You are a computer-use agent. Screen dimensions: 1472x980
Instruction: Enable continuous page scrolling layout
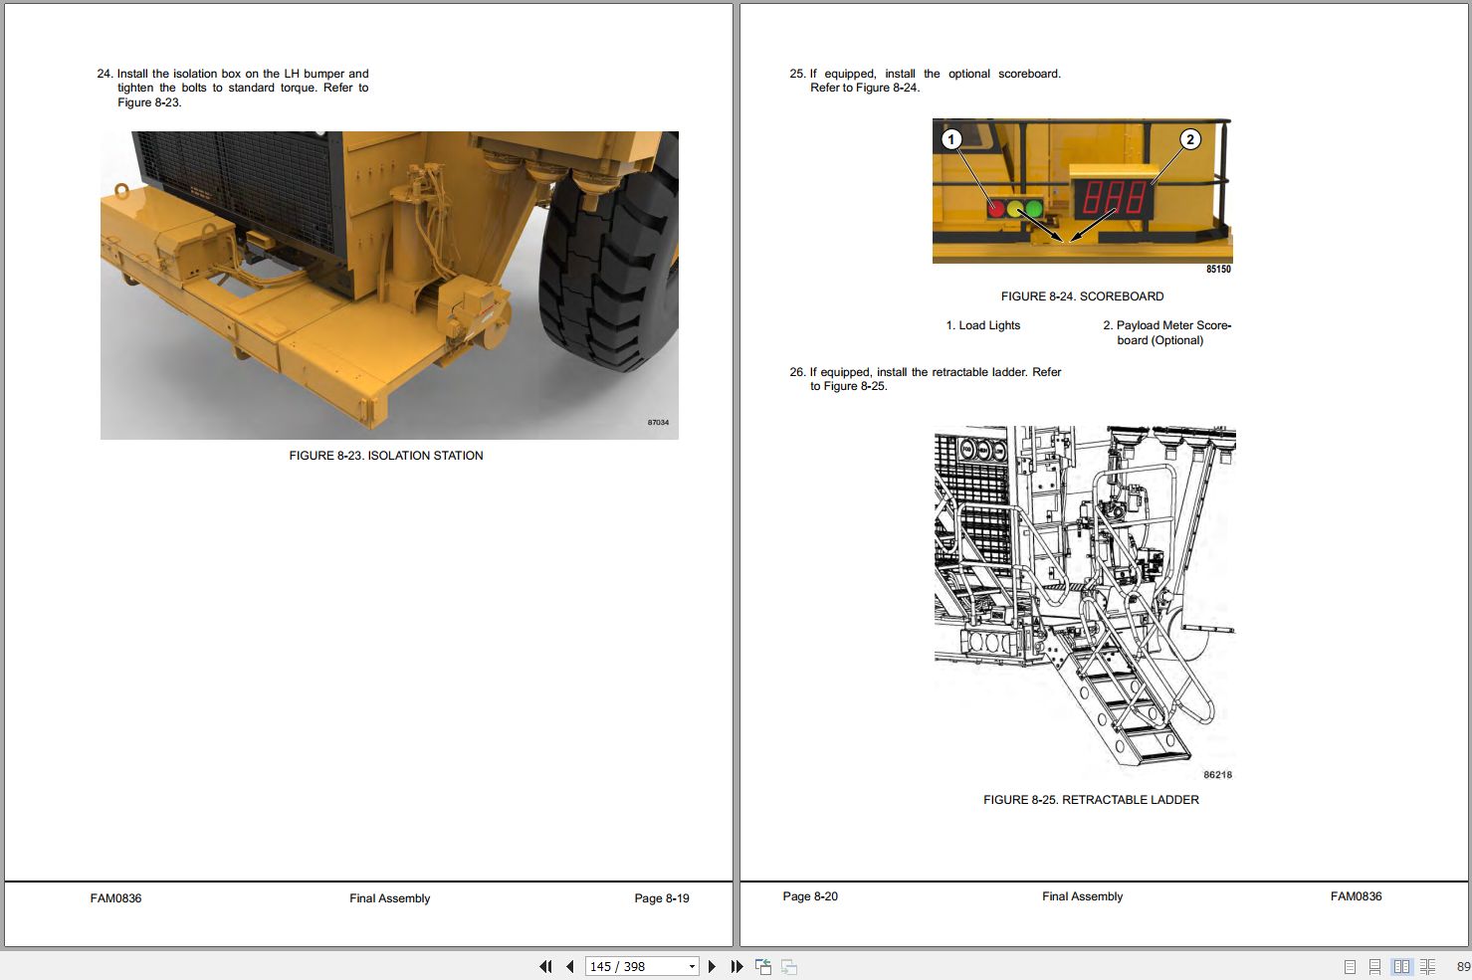click(1374, 966)
